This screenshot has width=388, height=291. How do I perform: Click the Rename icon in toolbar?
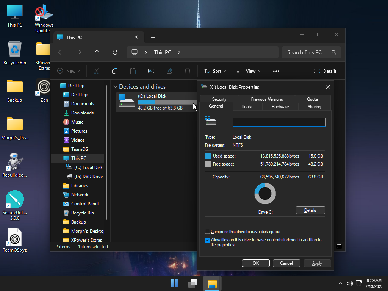pos(151,71)
